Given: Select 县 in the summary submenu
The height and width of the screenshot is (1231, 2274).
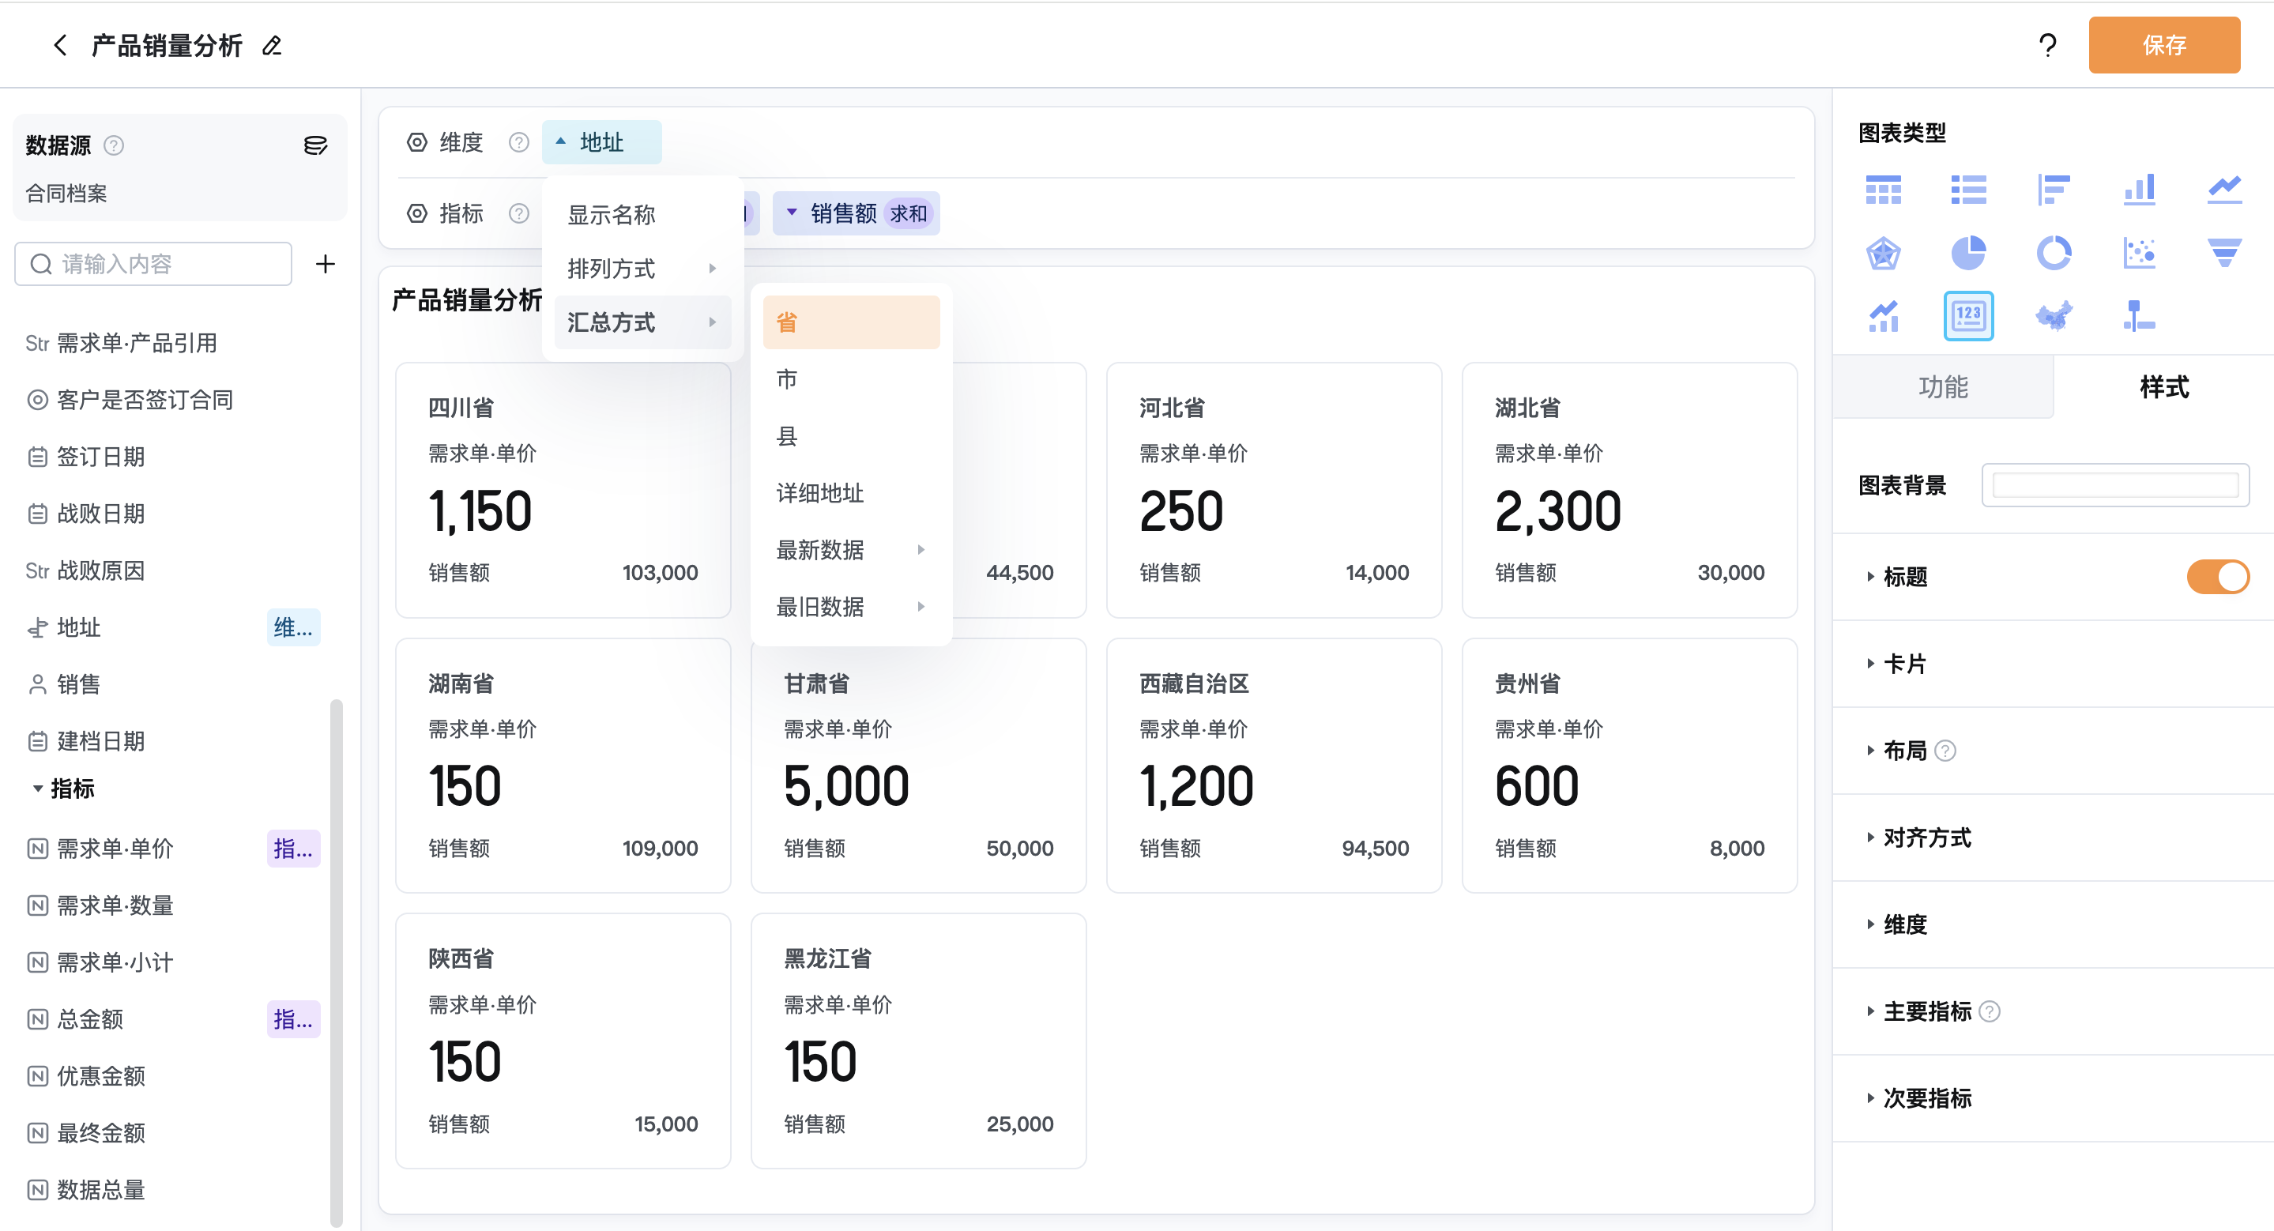Looking at the screenshot, I should click(x=850, y=436).
